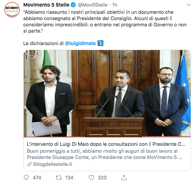Open the reply comment bubble icon

26,177
